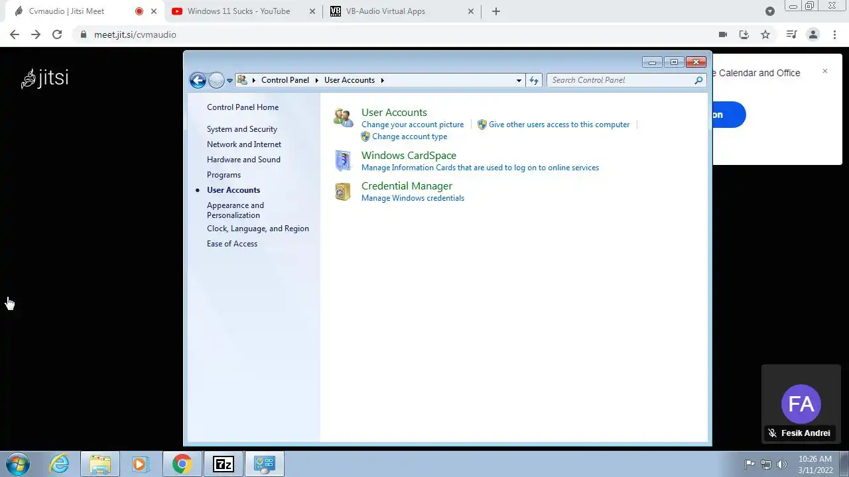Viewport: 849px width, 477px height.
Task: Open Network and Internet category
Action: [x=244, y=144]
